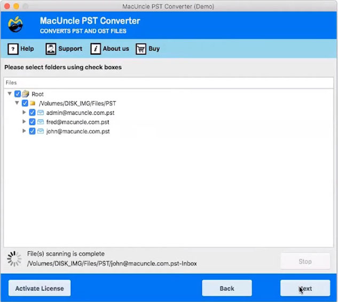Uncheck the admin@macuncle.com.pst checkbox
The height and width of the screenshot is (302, 338).
click(32, 113)
